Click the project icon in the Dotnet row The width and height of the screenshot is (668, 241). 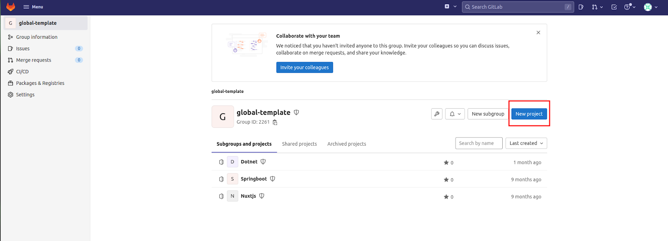point(221,162)
